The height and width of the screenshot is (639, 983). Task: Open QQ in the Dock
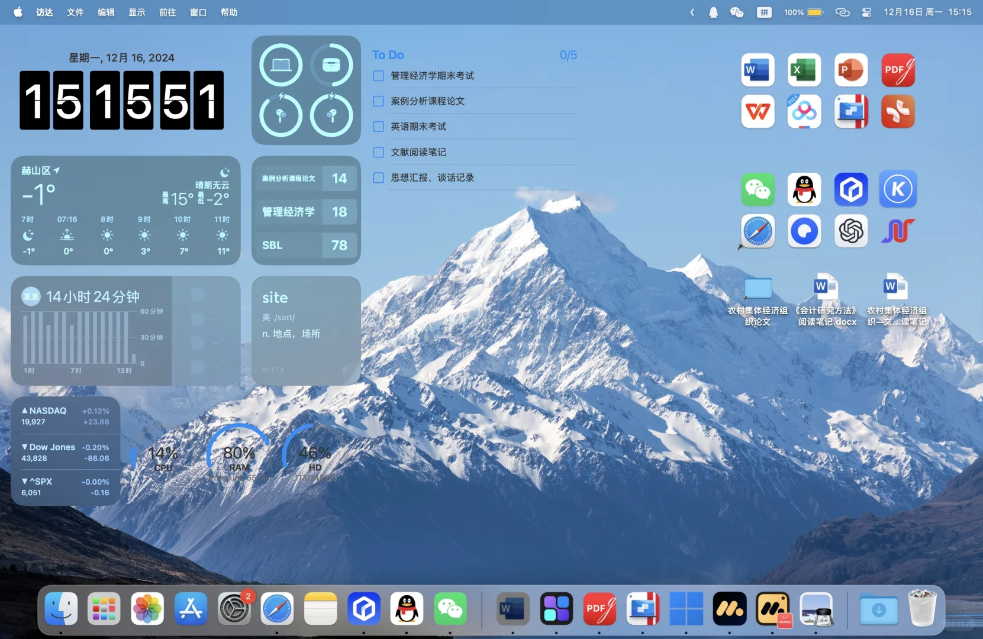pyautogui.click(x=407, y=609)
